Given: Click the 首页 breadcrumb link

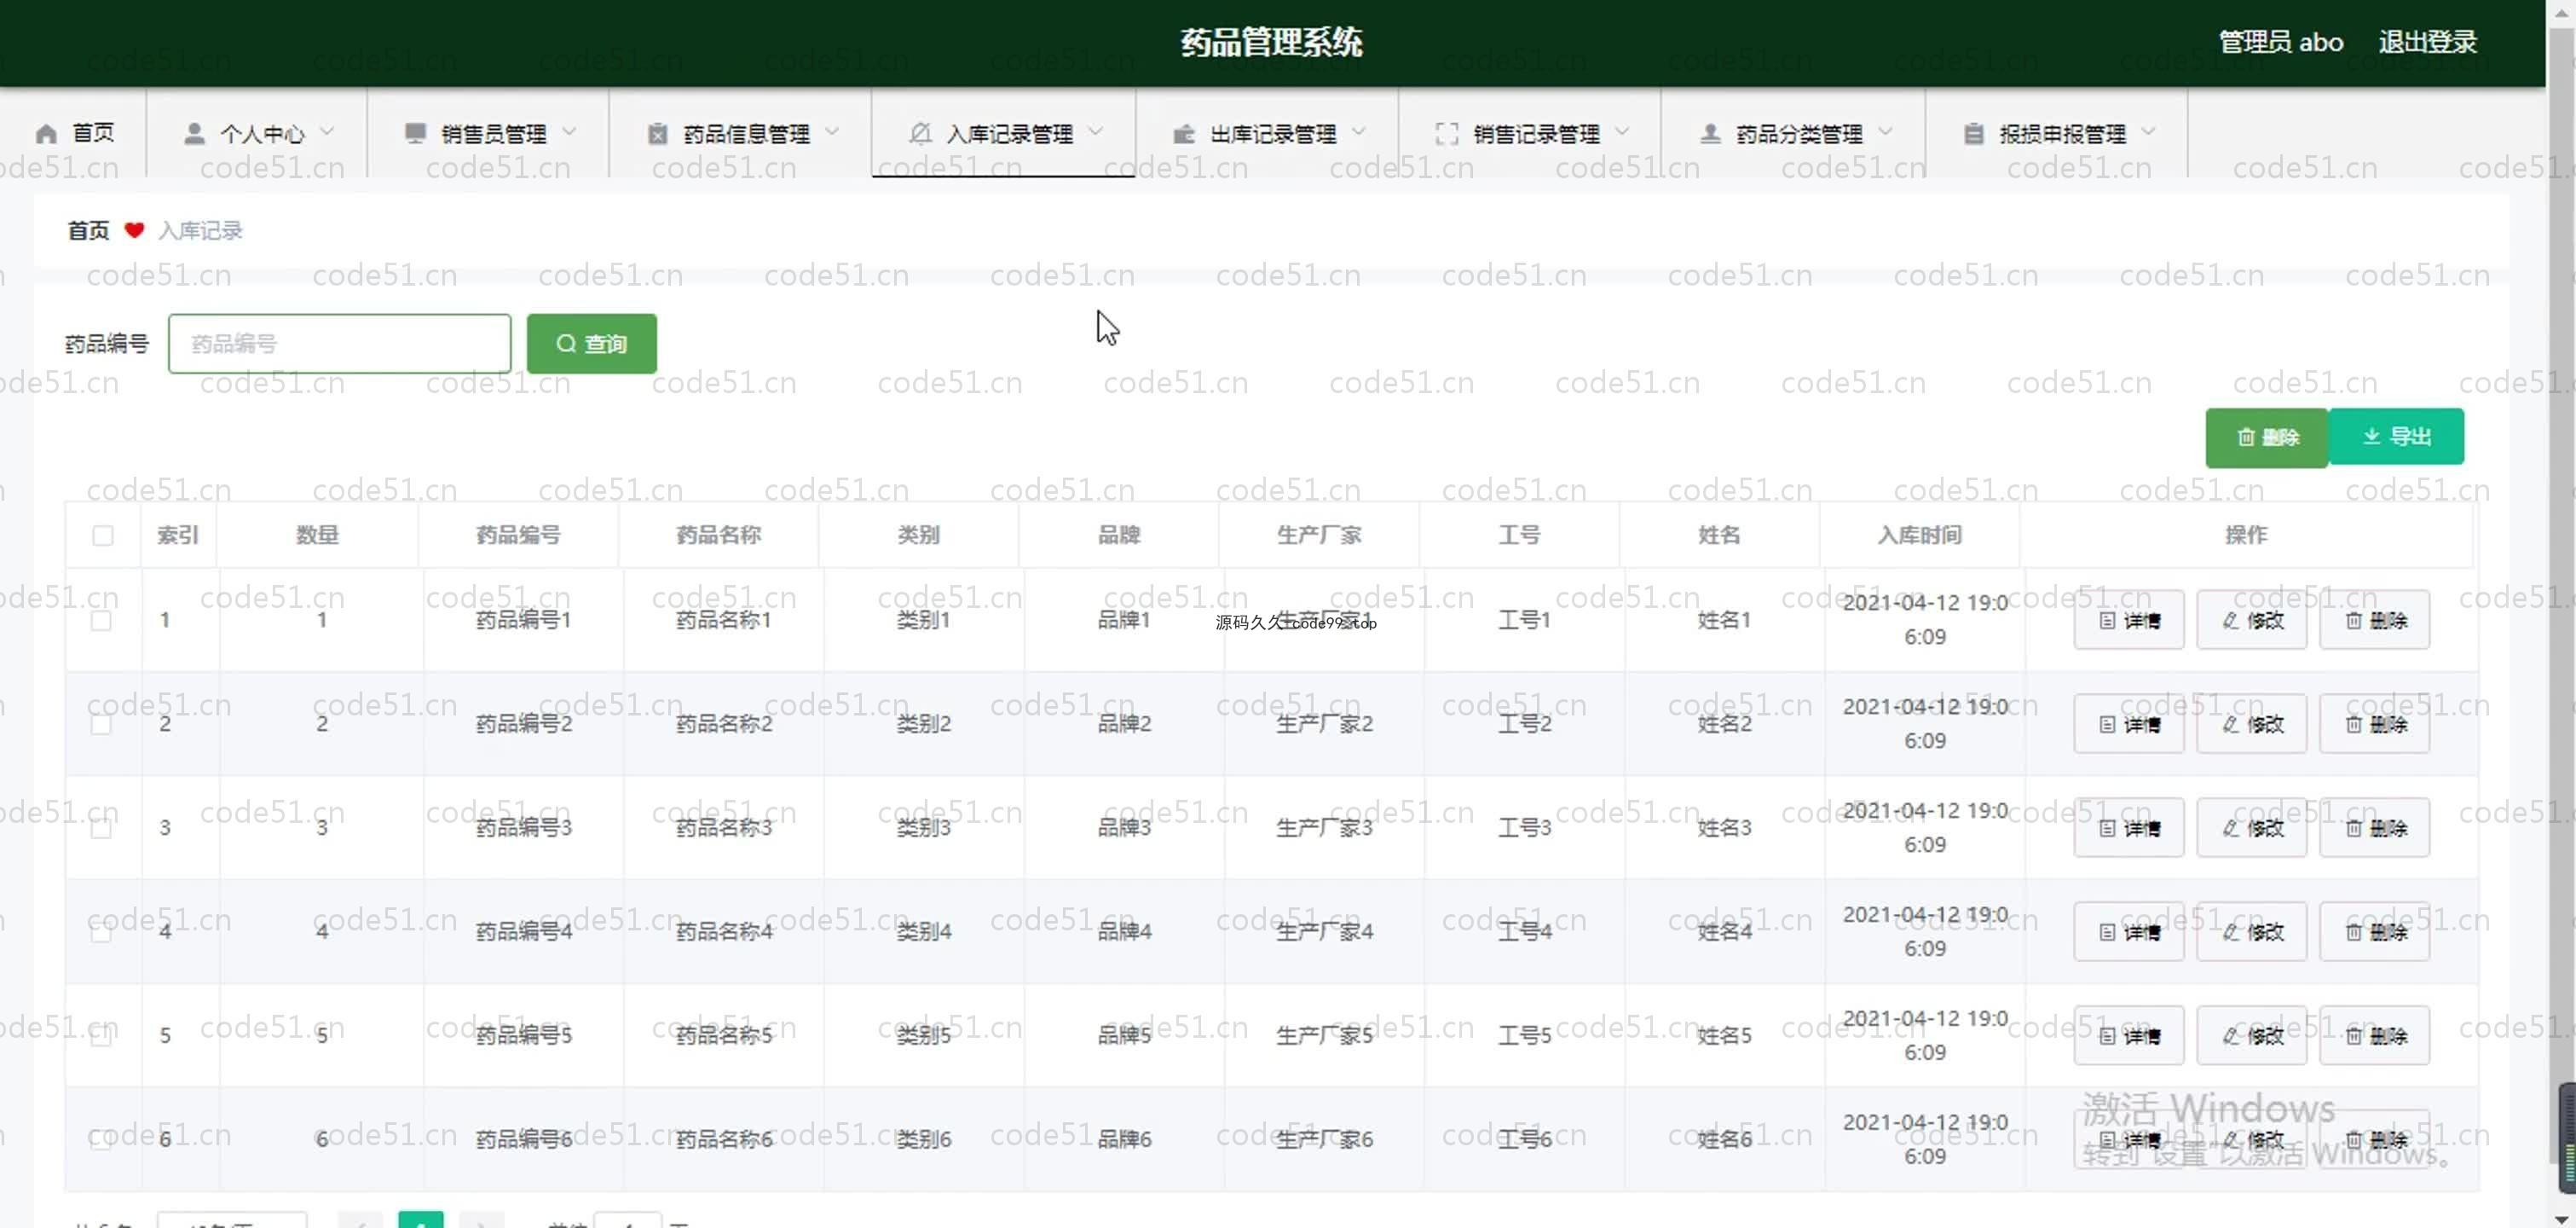Looking at the screenshot, I should click(x=88, y=230).
